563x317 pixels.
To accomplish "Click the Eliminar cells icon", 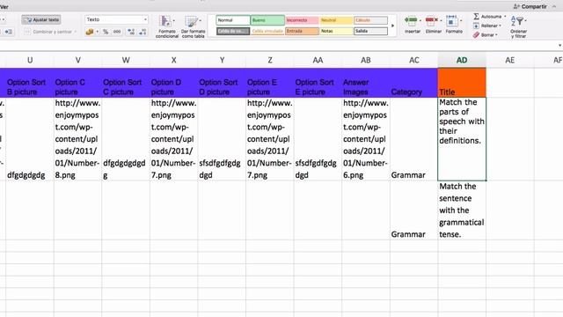I will coord(431,21).
